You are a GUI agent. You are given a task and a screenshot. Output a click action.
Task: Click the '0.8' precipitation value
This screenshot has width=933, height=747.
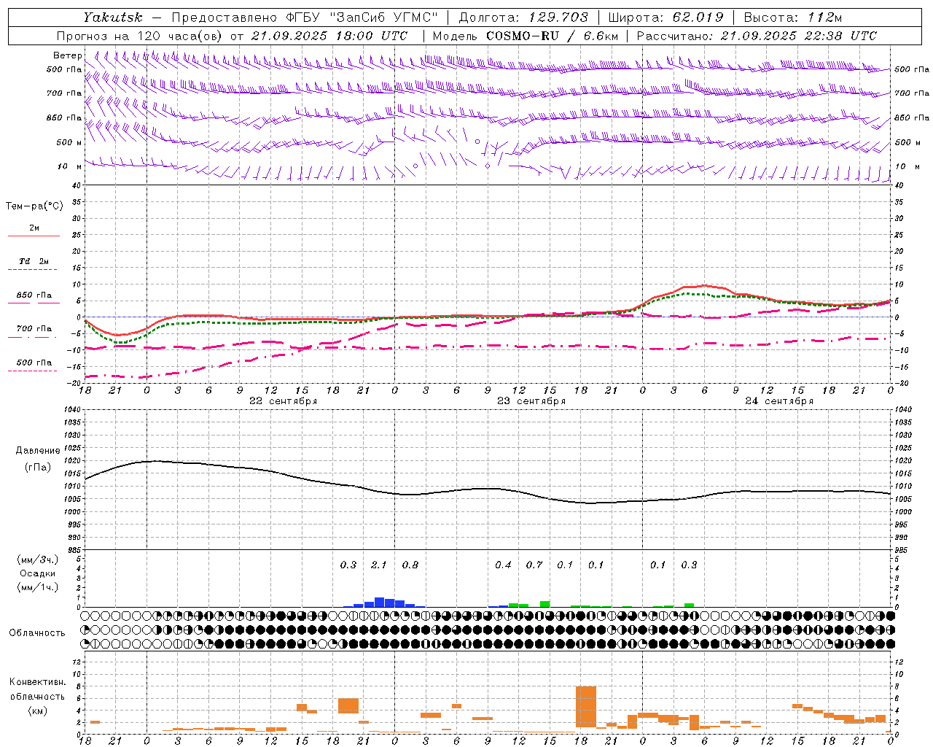tap(410, 565)
